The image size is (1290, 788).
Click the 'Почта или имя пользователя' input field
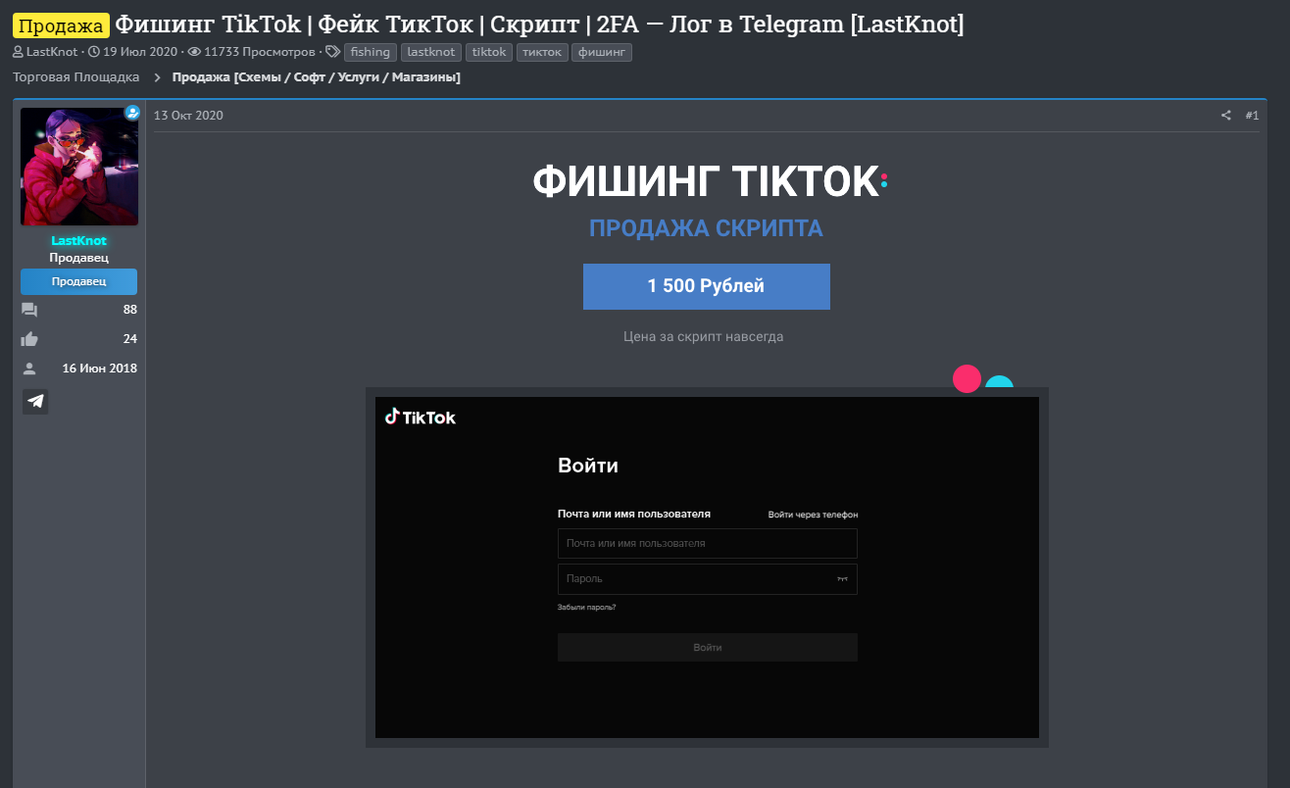pos(708,543)
